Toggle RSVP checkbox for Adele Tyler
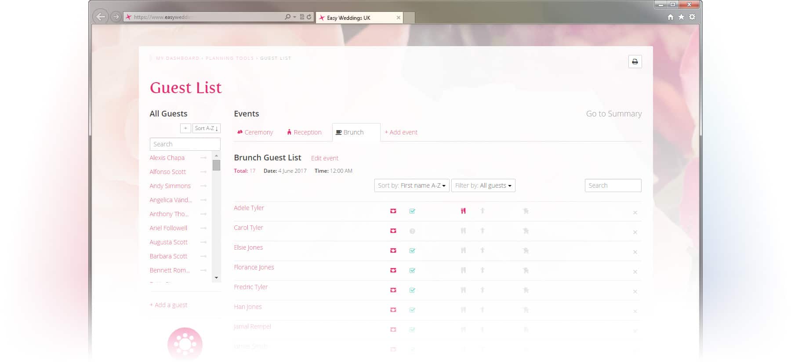 (x=412, y=211)
